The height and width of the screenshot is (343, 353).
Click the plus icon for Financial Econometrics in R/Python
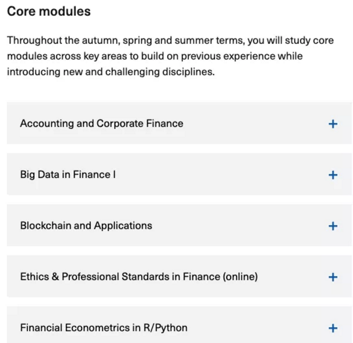tap(333, 328)
